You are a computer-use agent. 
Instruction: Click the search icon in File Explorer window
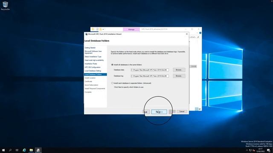(x=198, y=37)
